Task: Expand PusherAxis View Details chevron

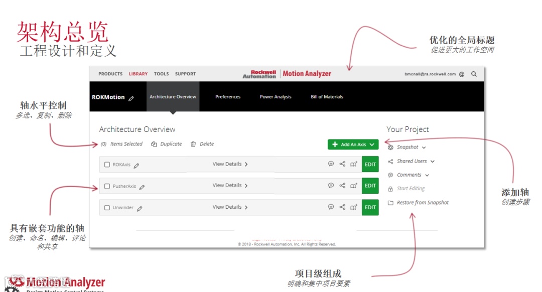Action: (x=246, y=186)
